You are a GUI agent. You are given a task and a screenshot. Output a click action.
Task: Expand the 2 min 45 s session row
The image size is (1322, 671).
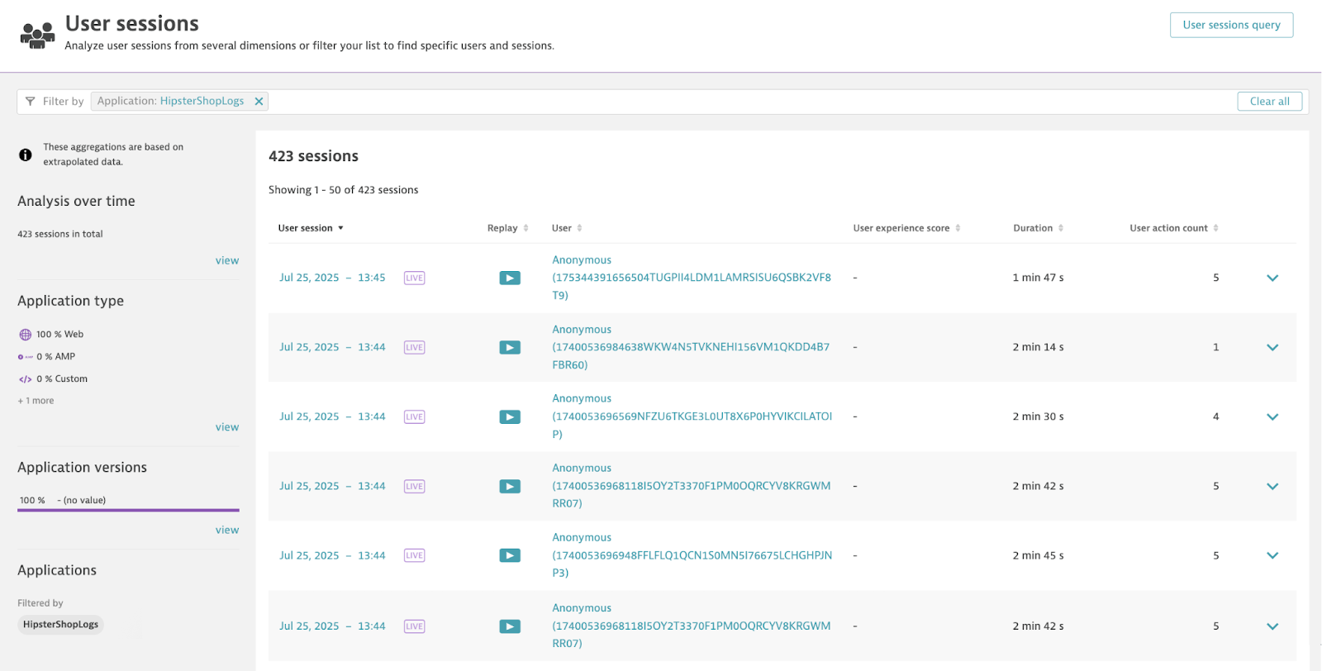1272,556
